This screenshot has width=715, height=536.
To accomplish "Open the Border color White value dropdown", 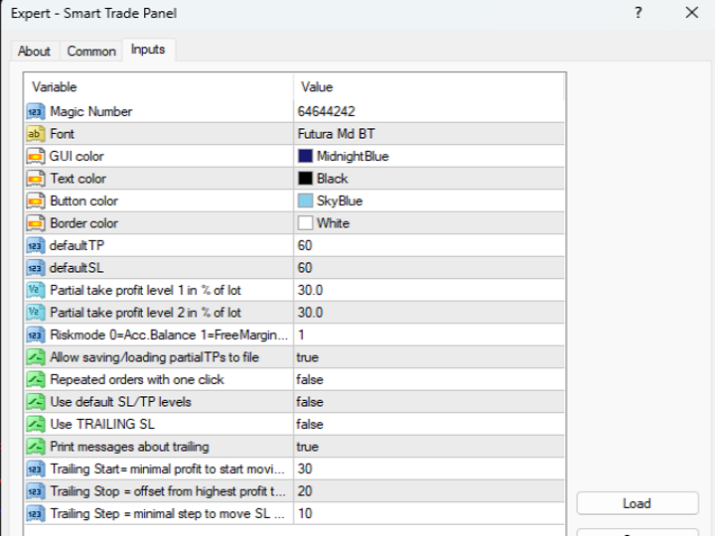I will 427,223.
